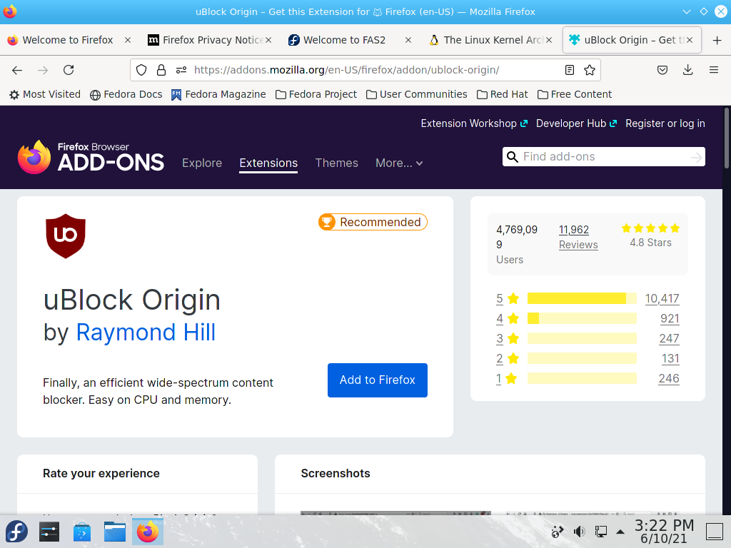This screenshot has width=731, height=548.
Task: Click the page vertical scrollbar
Action: point(727,138)
